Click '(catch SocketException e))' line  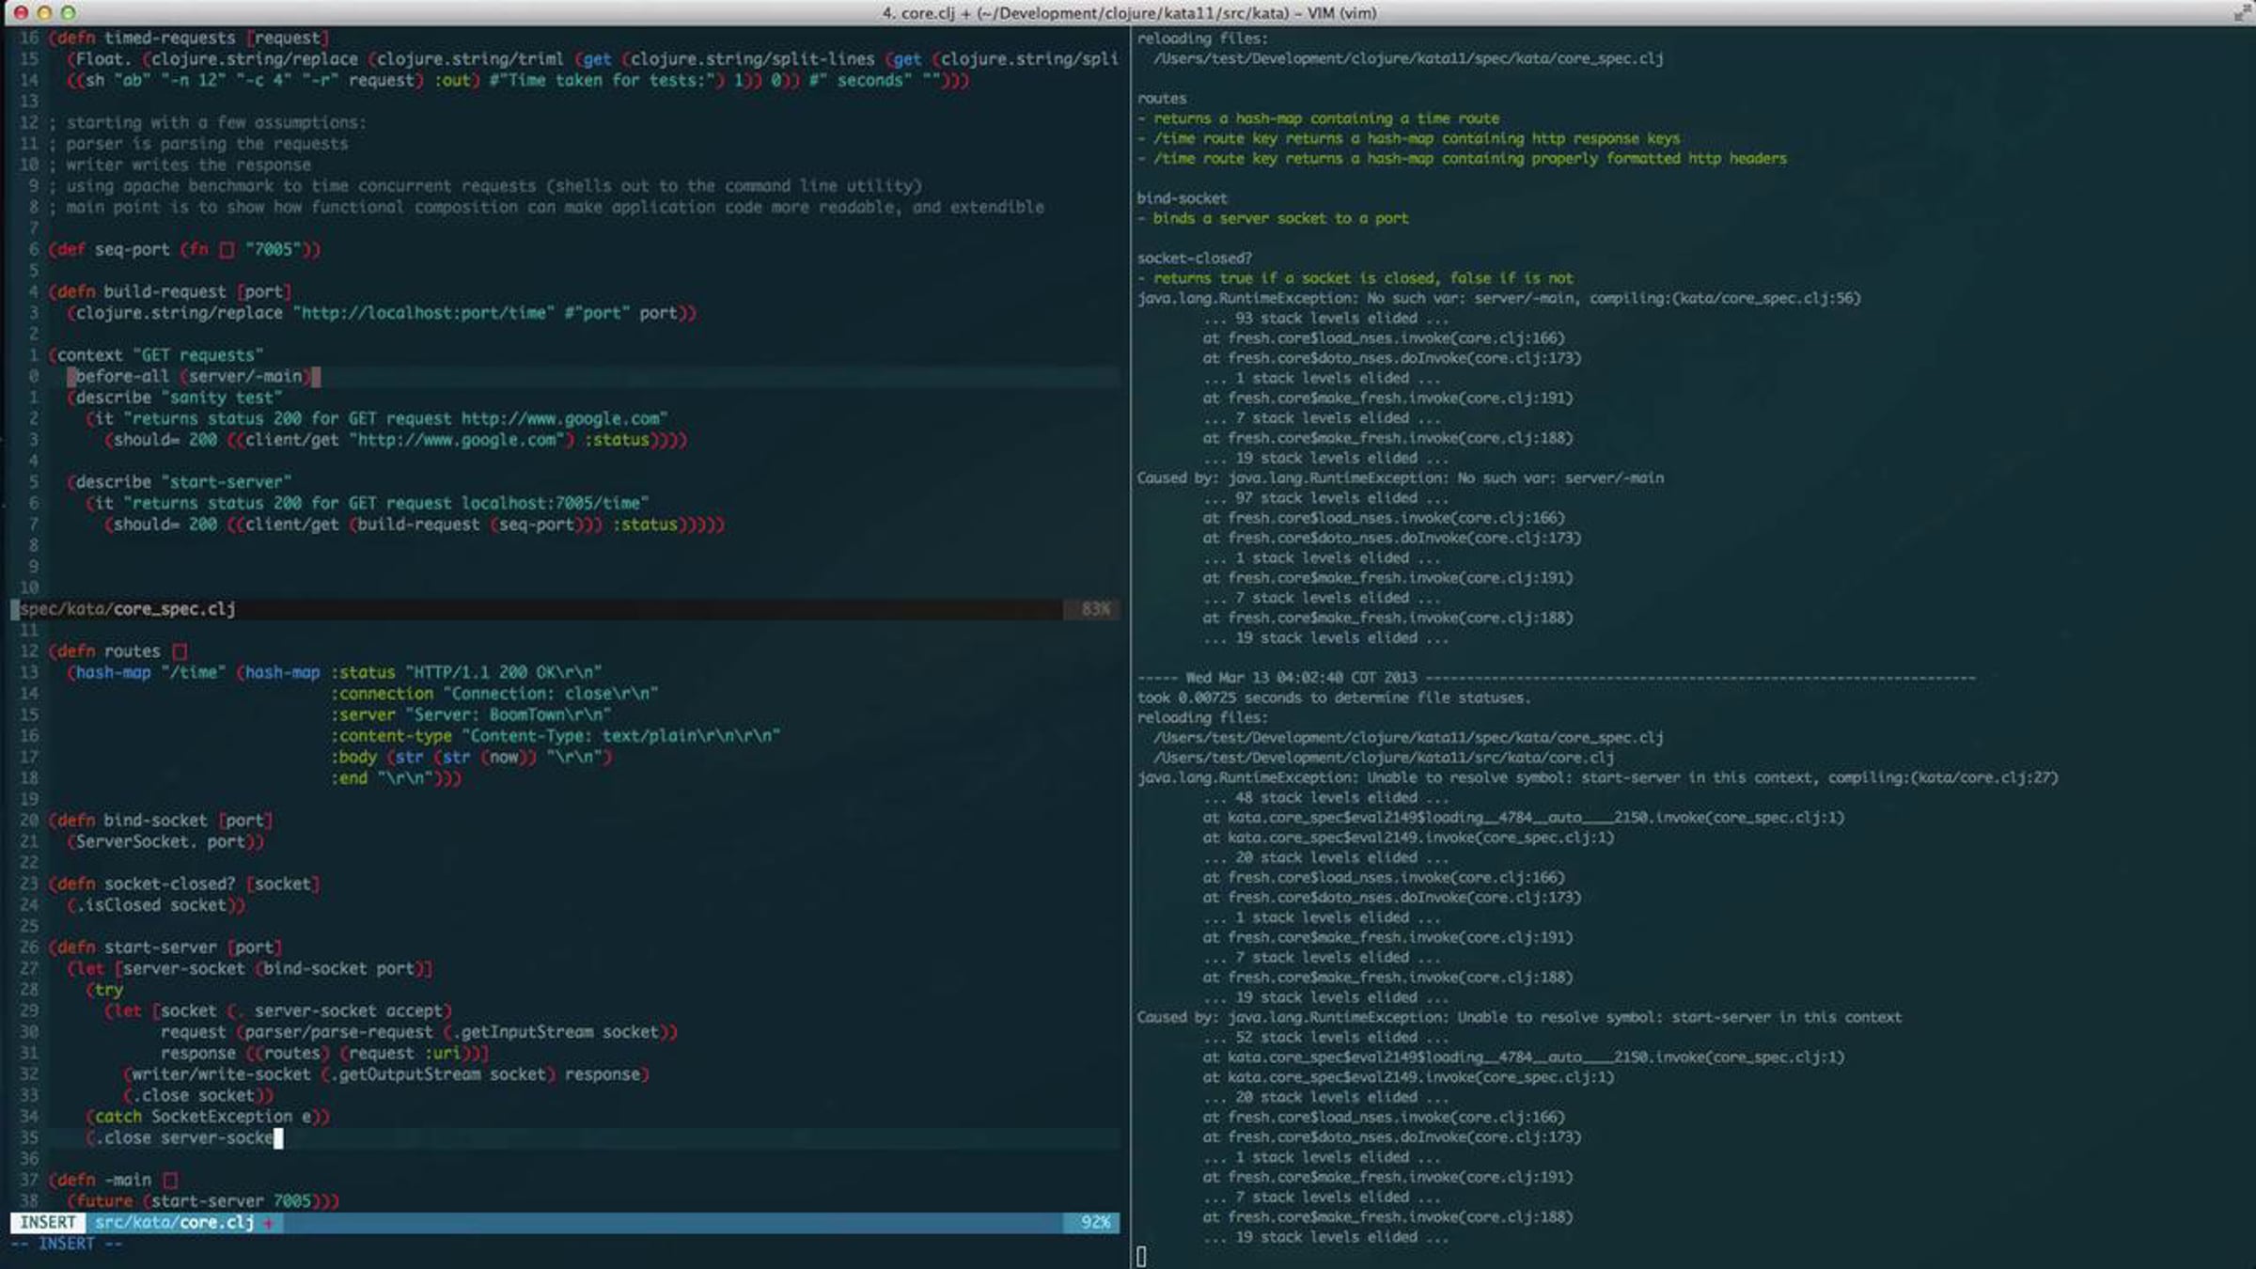point(208,1117)
